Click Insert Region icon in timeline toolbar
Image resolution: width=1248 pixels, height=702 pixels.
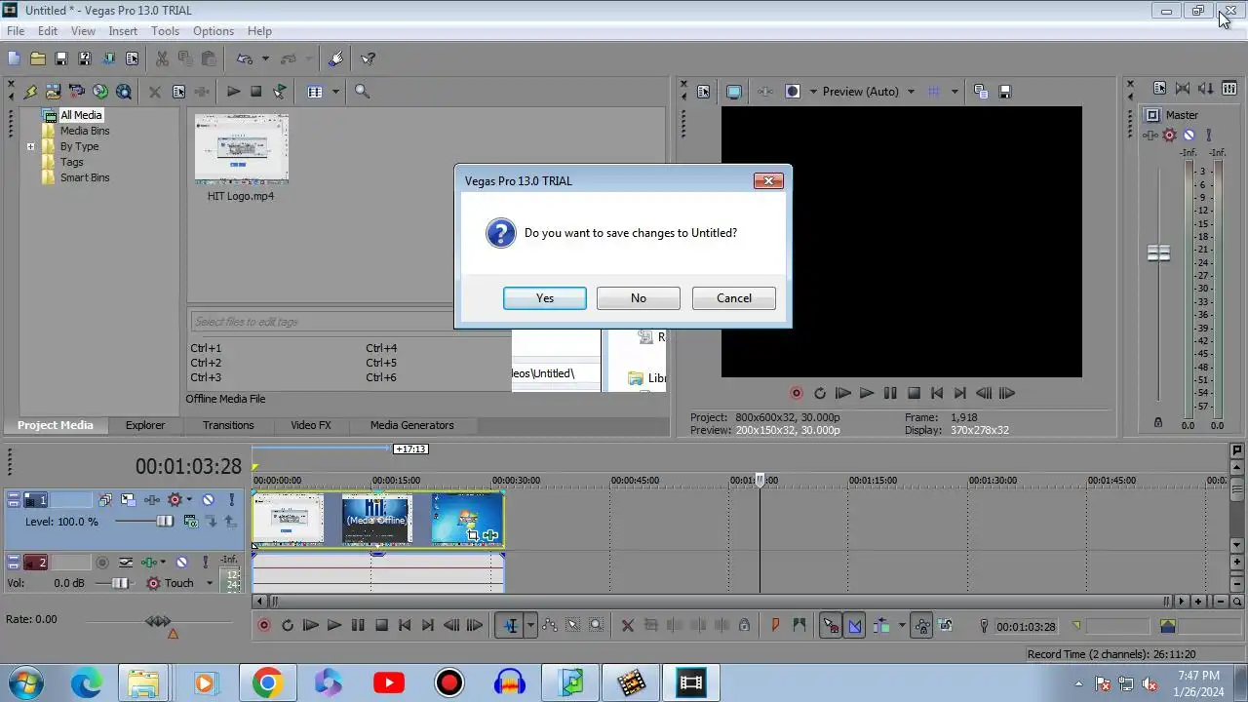(799, 626)
